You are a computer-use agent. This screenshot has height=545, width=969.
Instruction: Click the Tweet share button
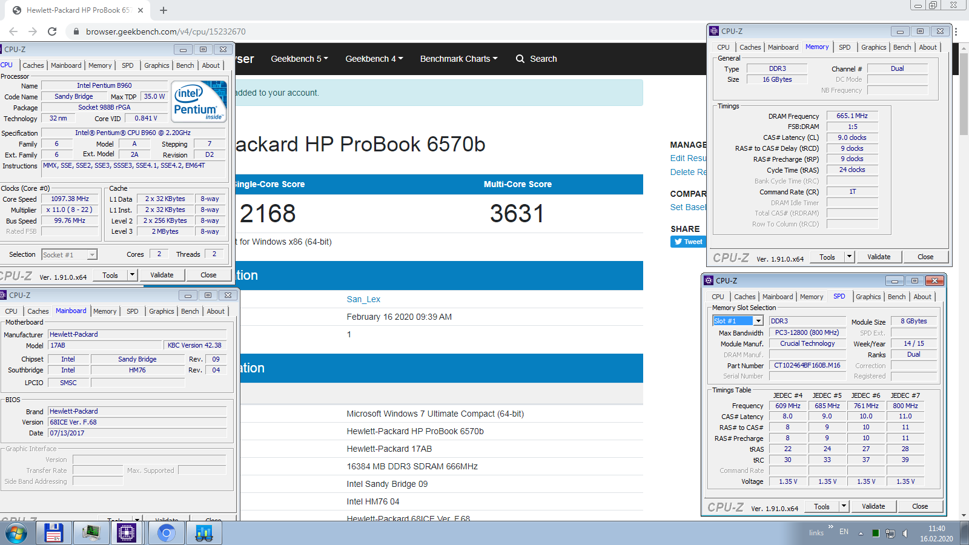coord(688,242)
